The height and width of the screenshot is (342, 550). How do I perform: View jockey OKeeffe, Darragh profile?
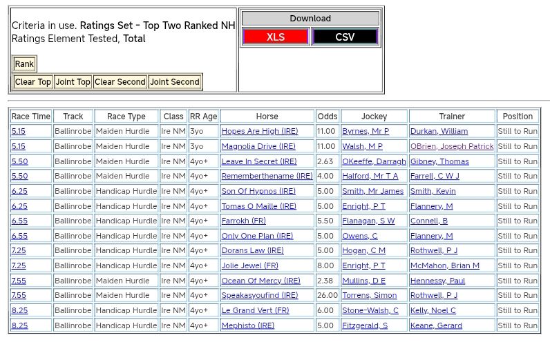[x=374, y=161]
